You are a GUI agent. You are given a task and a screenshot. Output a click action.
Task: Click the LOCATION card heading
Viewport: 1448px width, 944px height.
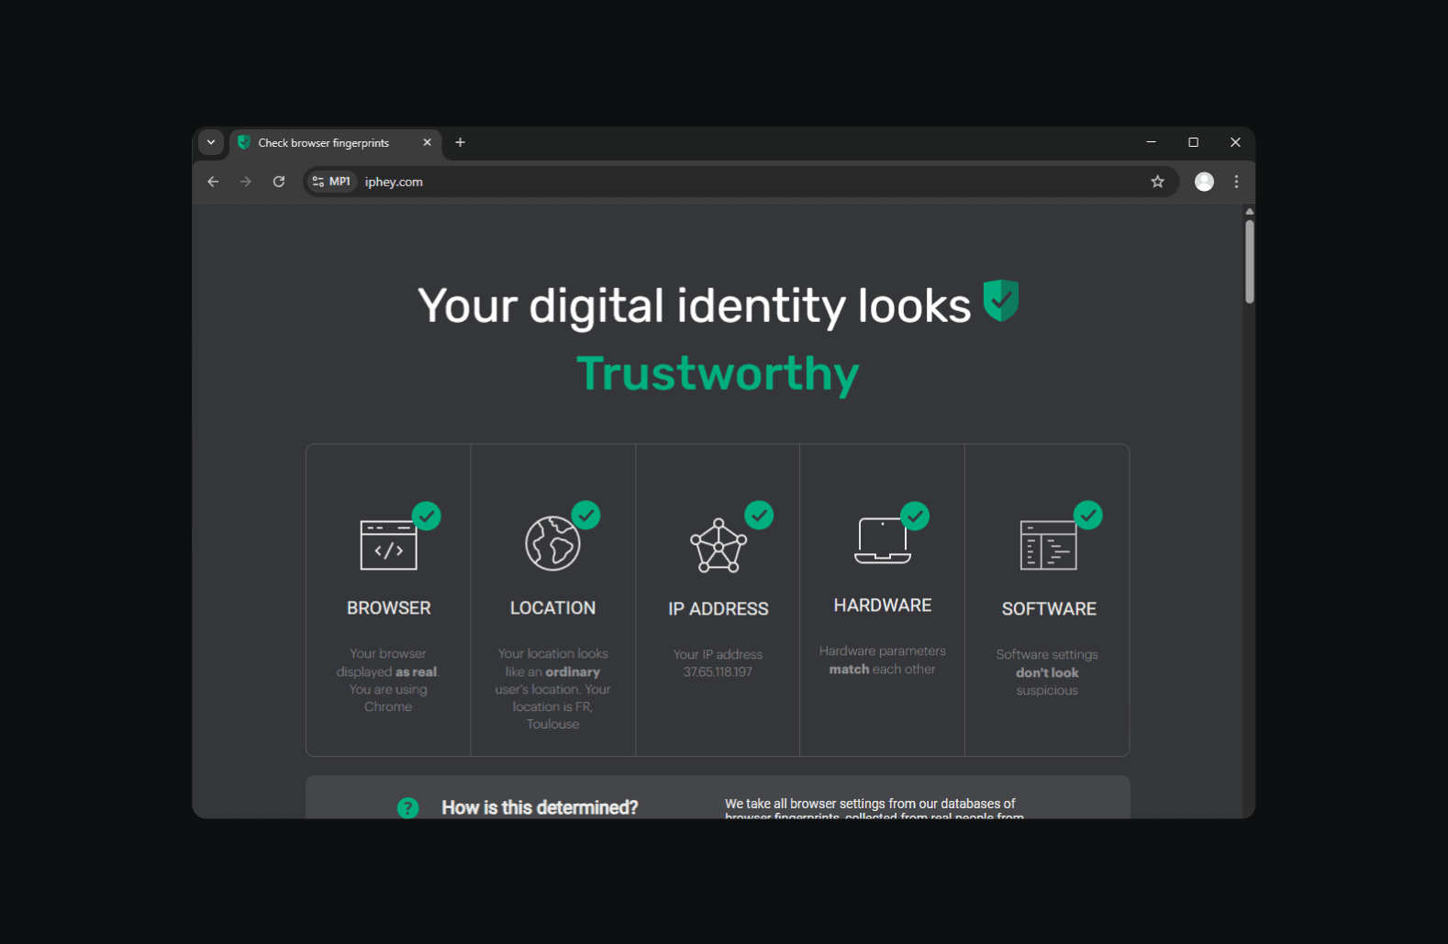pos(552,608)
